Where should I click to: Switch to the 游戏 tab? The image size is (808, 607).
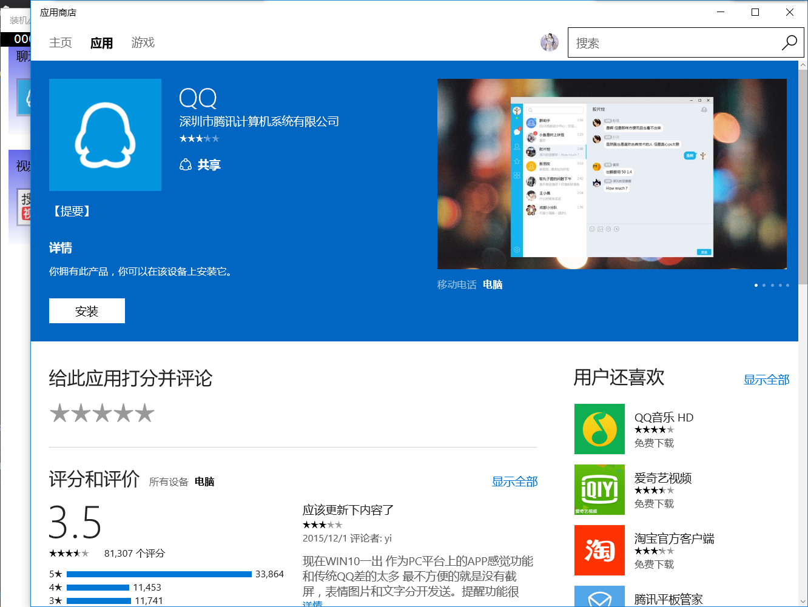[x=143, y=42]
